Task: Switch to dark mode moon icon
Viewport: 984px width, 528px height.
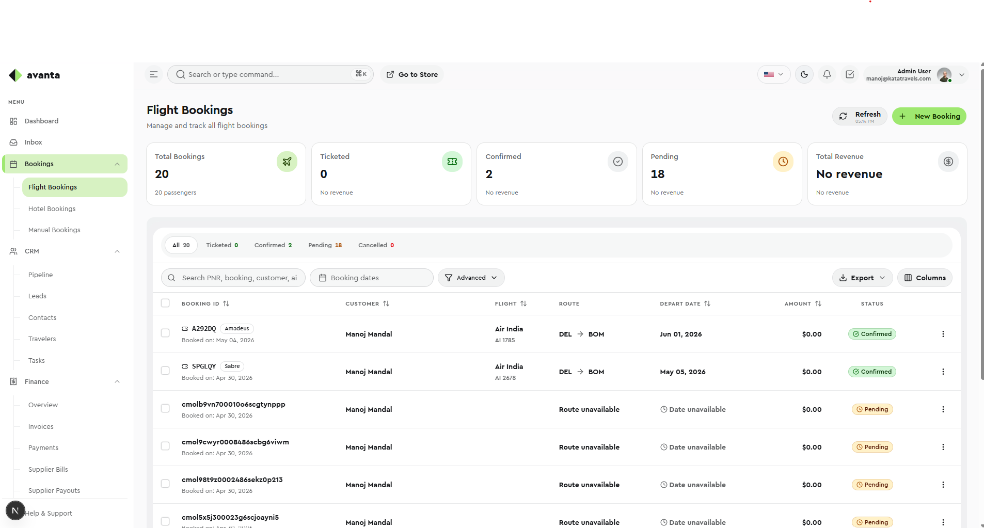Action: click(804, 74)
